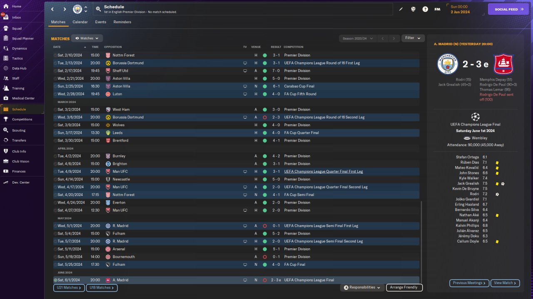Click Arrange Friendly button

[x=404, y=287]
